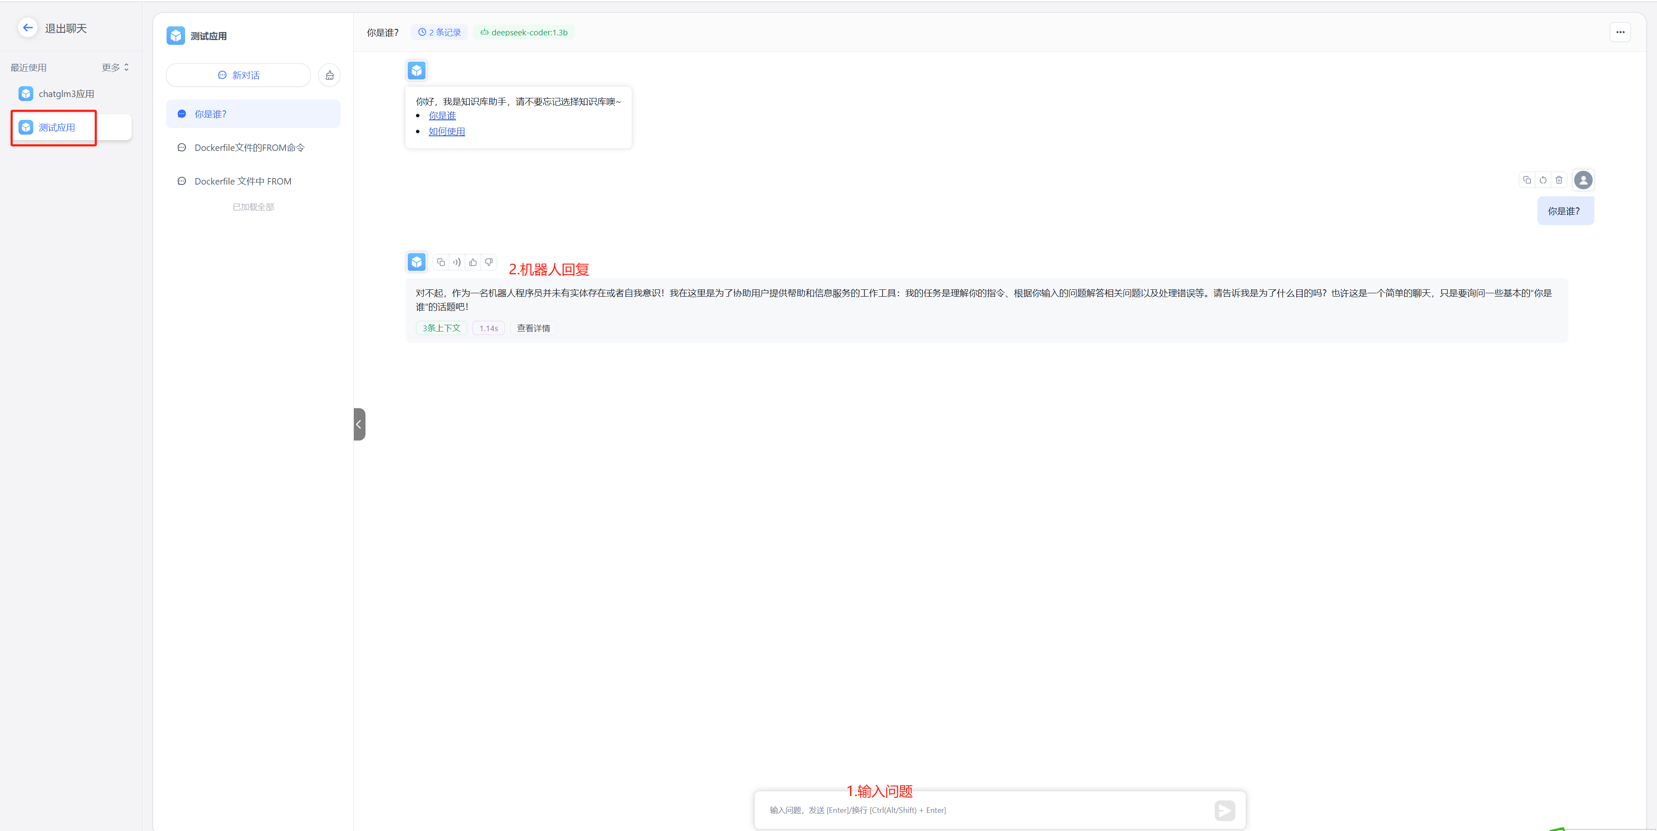Collapse the chat history side panel

point(359,424)
